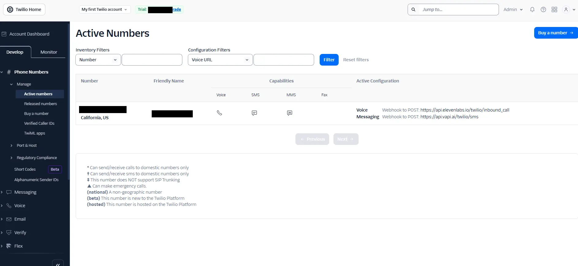Open the My first Twilio account dropdown
Viewport: 578px width, 266px height.
(x=105, y=9)
